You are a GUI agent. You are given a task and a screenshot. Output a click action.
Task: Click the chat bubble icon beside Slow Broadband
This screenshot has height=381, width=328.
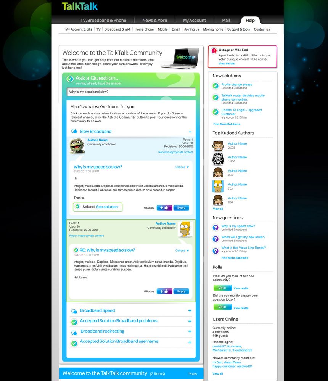click(x=74, y=131)
